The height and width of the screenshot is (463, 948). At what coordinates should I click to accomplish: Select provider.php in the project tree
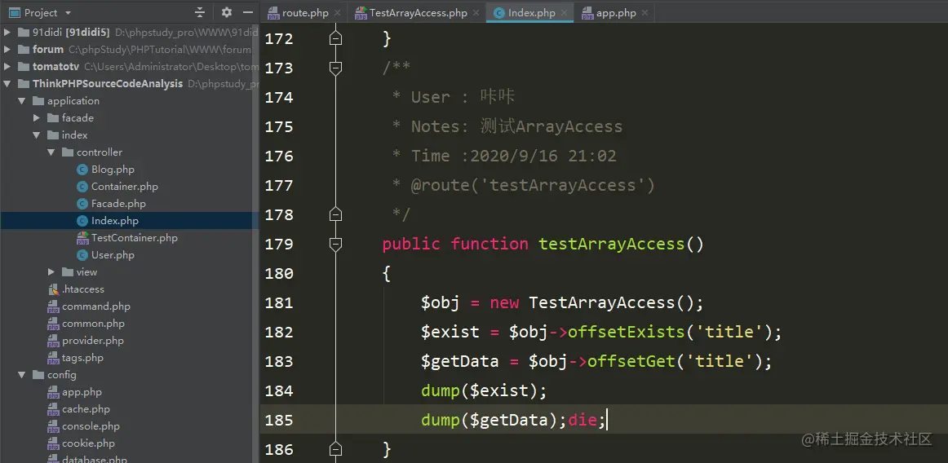(x=92, y=340)
